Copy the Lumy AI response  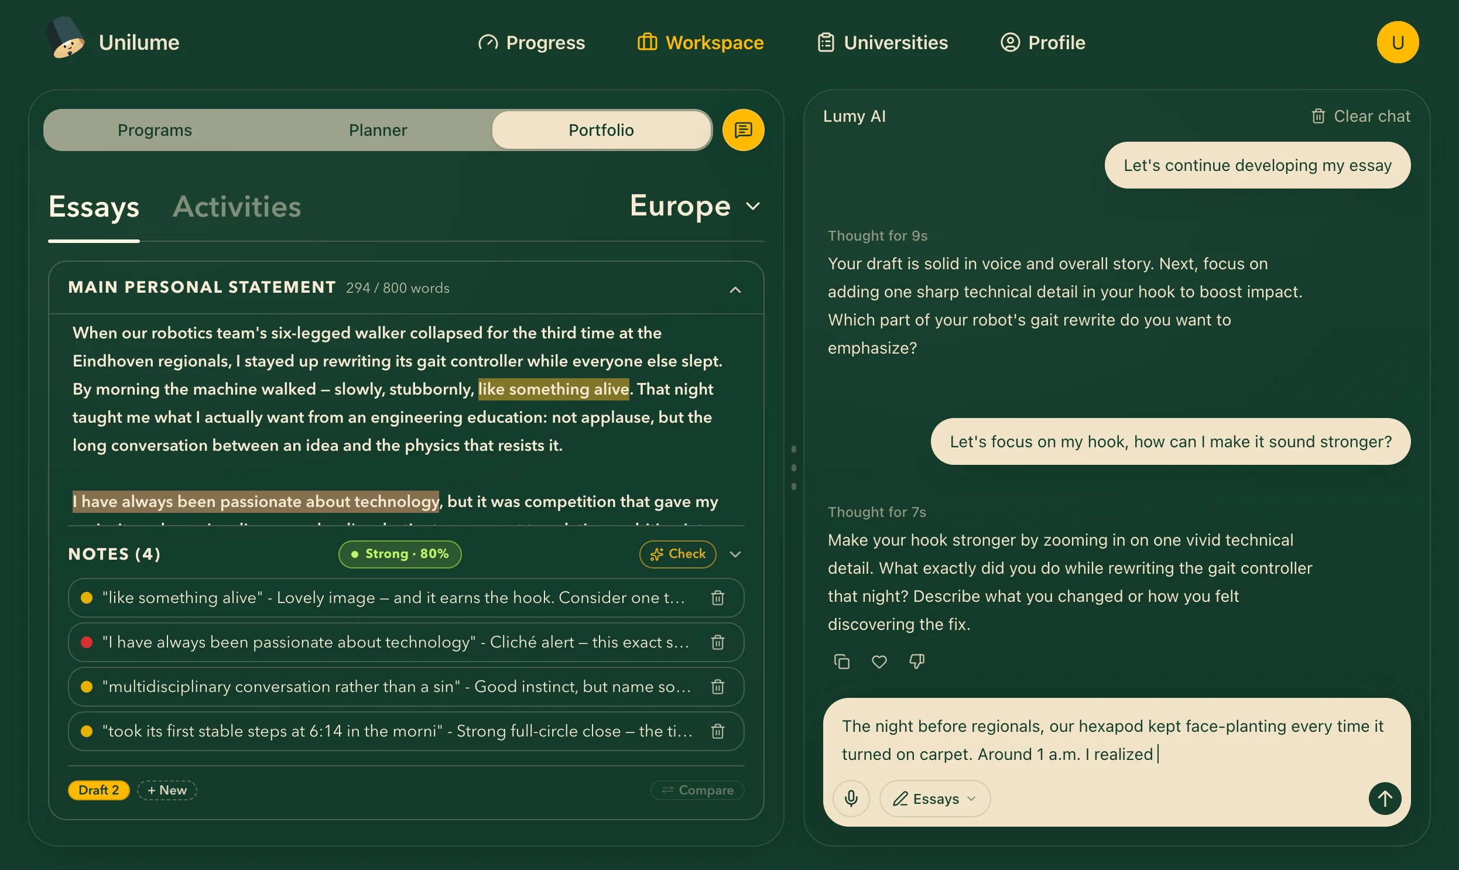click(841, 662)
